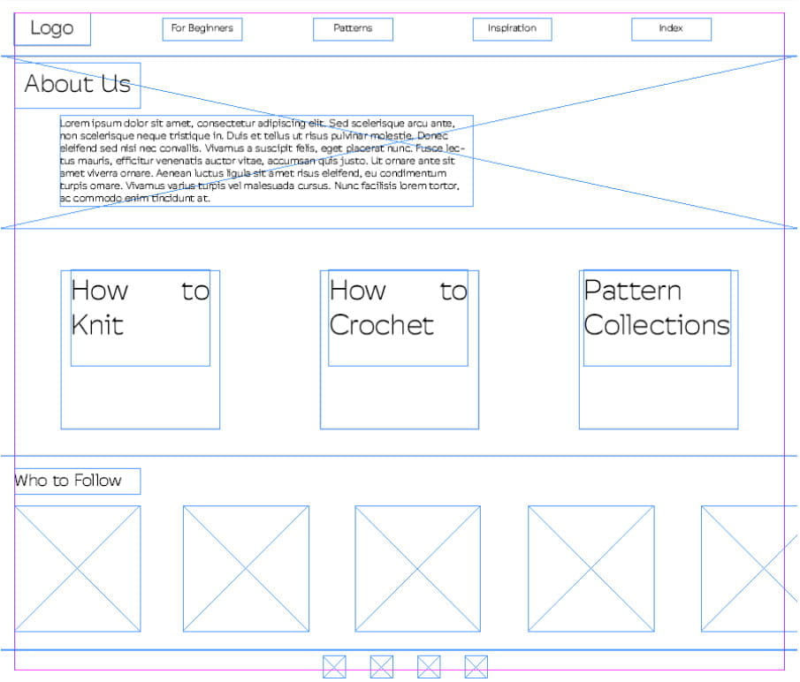This screenshot has width=800, height=682.
Task: Open the first Who to Follow image placeholder
Action: (78, 568)
